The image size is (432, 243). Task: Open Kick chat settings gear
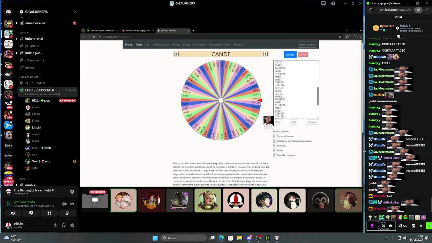[x=421, y=226]
